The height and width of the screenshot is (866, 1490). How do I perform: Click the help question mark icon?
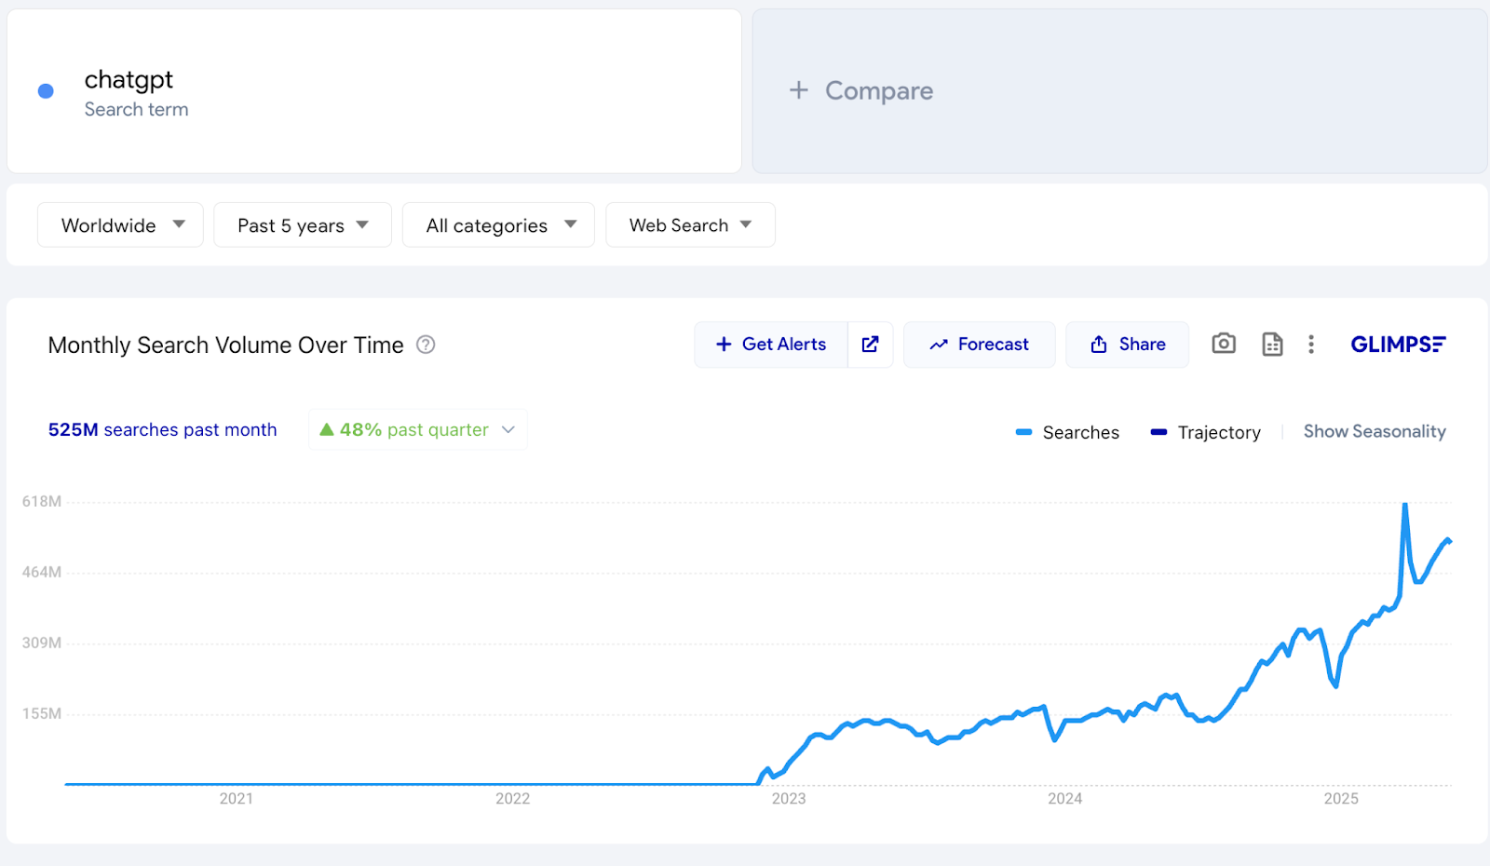426,345
